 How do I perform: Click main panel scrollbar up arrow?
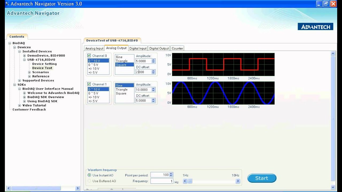333,54
